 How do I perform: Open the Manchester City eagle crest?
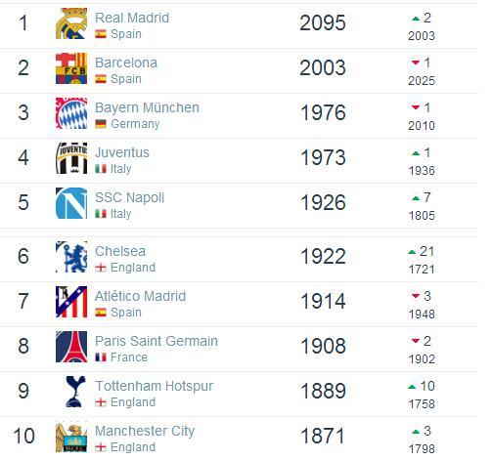click(71, 438)
